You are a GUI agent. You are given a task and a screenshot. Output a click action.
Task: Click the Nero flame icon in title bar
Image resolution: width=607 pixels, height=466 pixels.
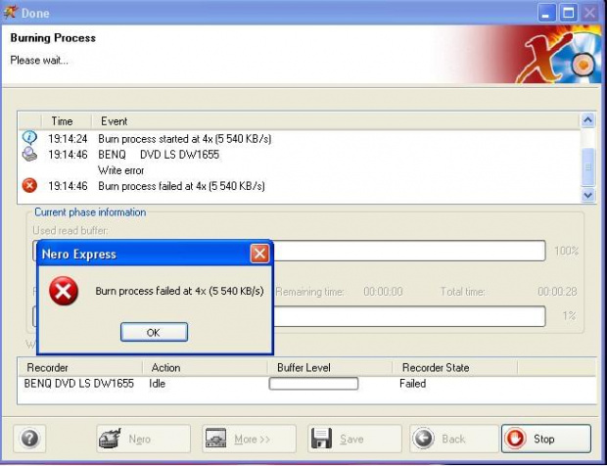point(10,13)
